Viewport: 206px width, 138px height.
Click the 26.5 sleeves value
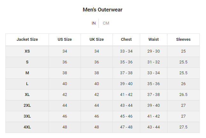tap(183, 95)
